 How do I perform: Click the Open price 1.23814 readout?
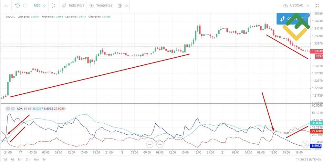[x=29, y=17]
